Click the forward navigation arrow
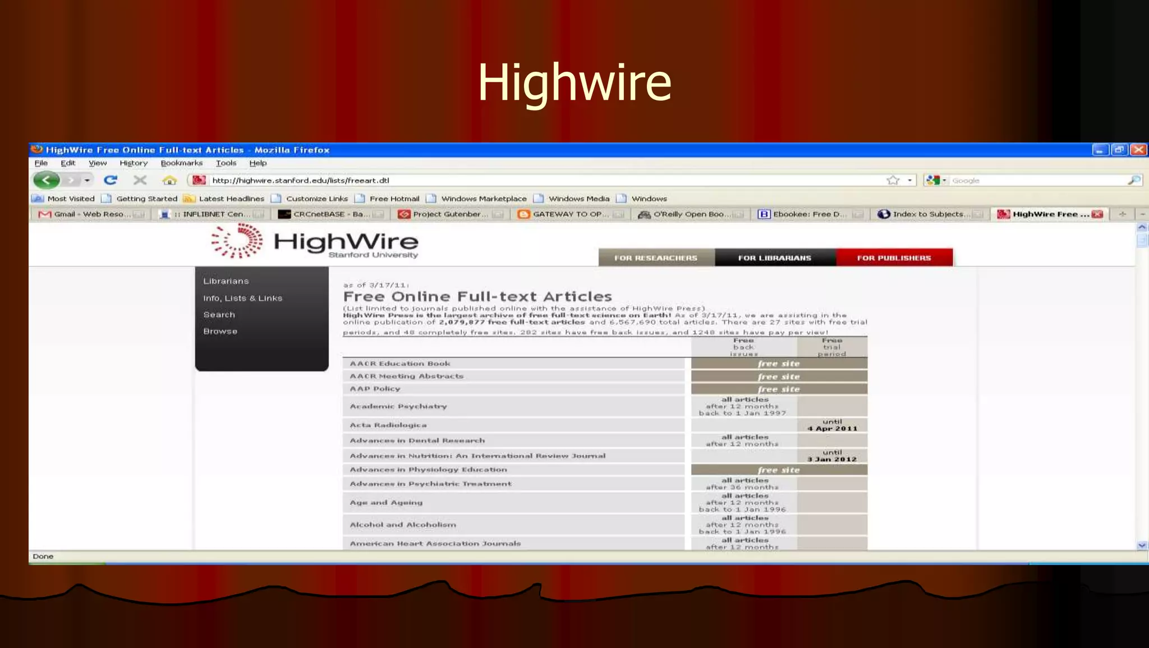The height and width of the screenshot is (648, 1149). point(71,180)
